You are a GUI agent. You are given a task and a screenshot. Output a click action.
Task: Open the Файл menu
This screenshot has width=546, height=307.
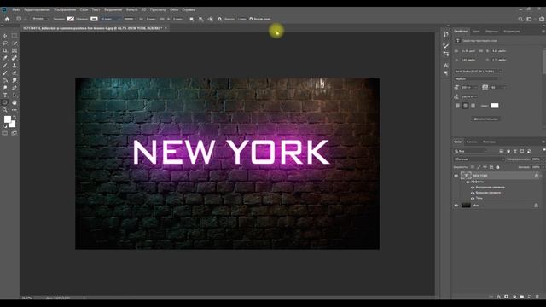[16, 9]
